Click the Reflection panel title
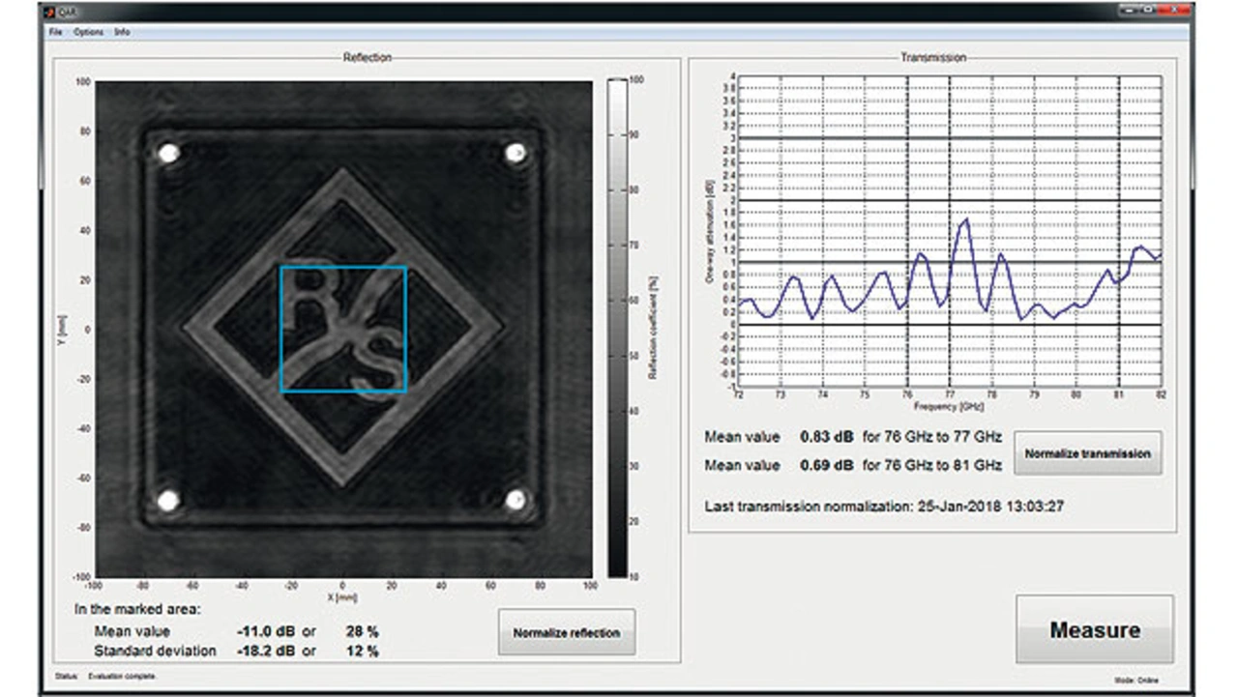Image resolution: width=1238 pixels, height=697 pixels. click(368, 58)
